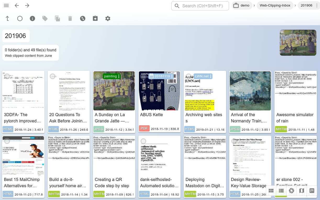320x200 pixels.
Task: Select the 3DDFA file checkbox circle
Action: [x=7, y=76]
